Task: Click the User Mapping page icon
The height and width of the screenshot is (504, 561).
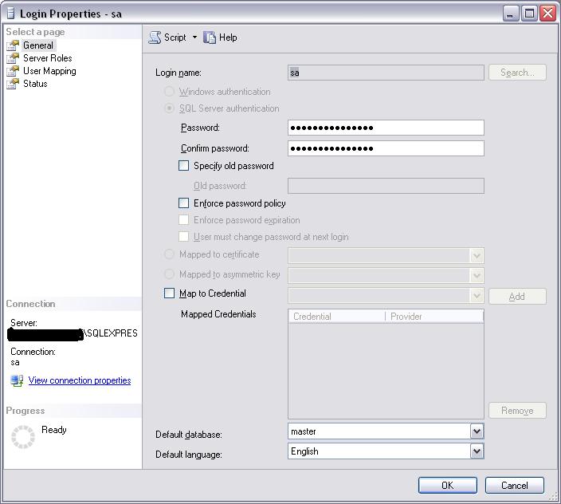Action: coord(13,71)
